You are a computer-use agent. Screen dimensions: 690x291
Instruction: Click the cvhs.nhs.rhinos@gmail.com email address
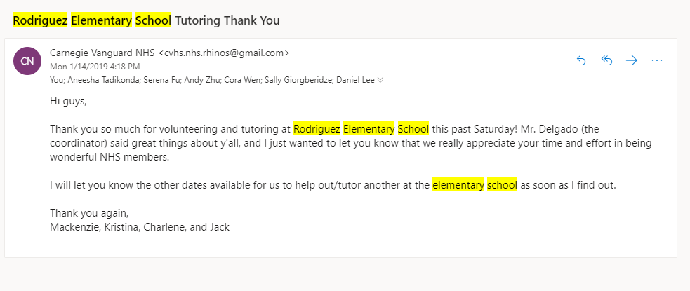[224, 53]
